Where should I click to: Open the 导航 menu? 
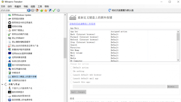26,6
